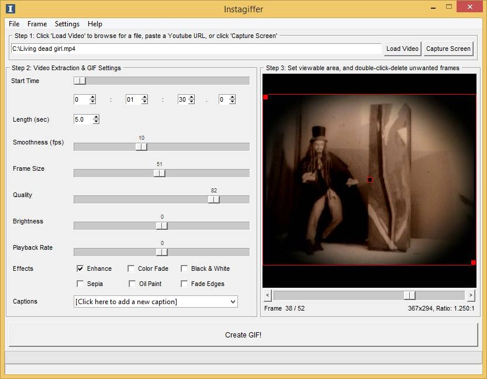Open the Settings menu
The image size is (487, 379).
point(67,24)
